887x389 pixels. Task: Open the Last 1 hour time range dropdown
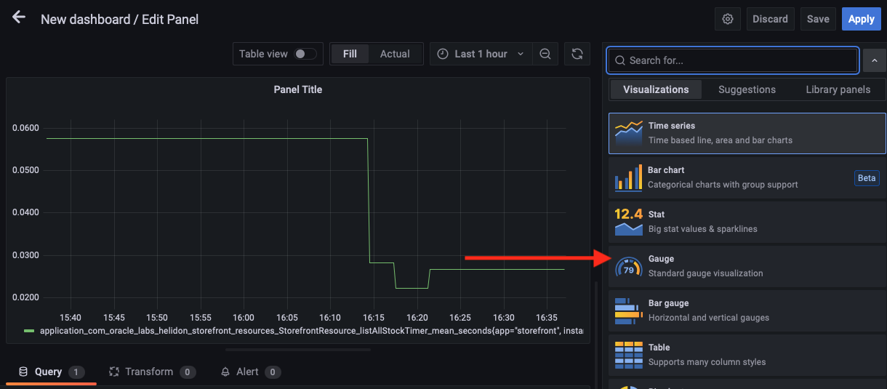click(x=481, y=54)
